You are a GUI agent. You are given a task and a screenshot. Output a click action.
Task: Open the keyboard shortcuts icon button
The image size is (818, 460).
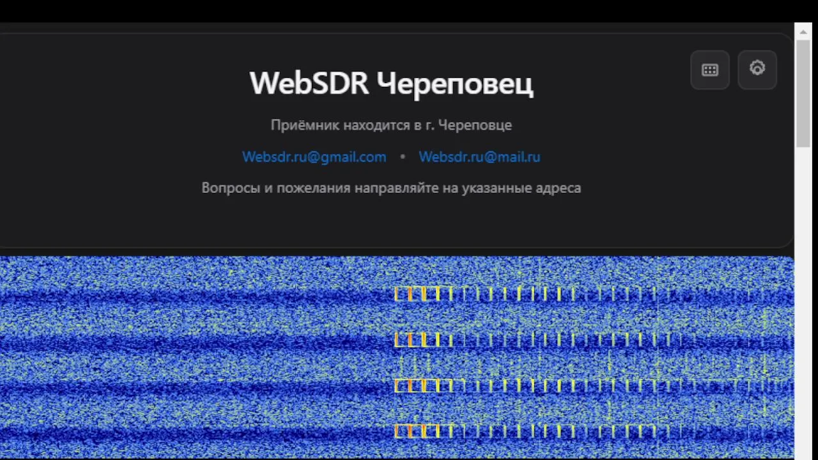[x=710, y=70]
